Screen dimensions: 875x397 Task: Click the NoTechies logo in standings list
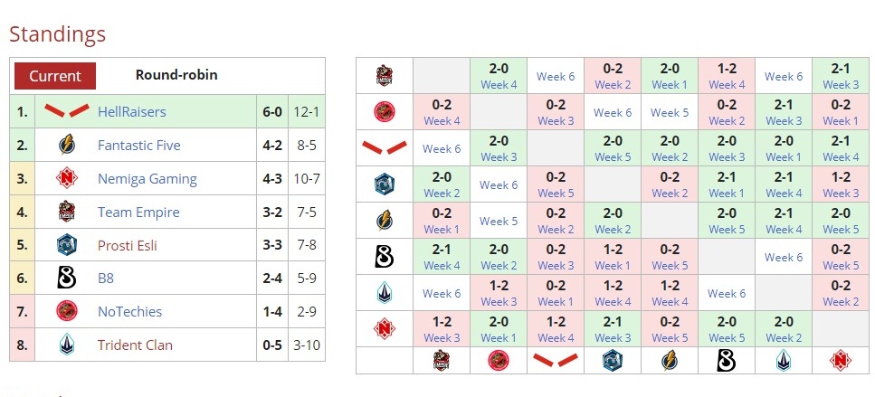pyautogui.click(x=66, y=312)
